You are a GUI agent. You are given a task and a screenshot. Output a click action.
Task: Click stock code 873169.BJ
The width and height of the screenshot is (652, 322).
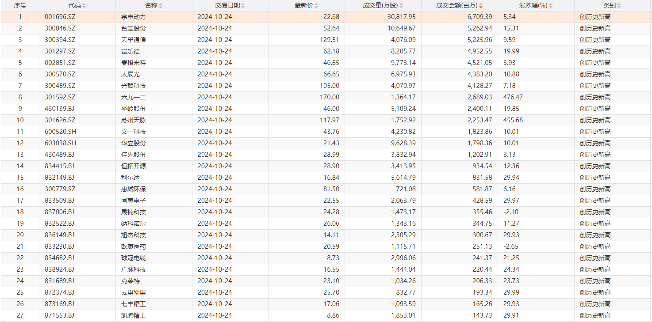click(60, 304)
